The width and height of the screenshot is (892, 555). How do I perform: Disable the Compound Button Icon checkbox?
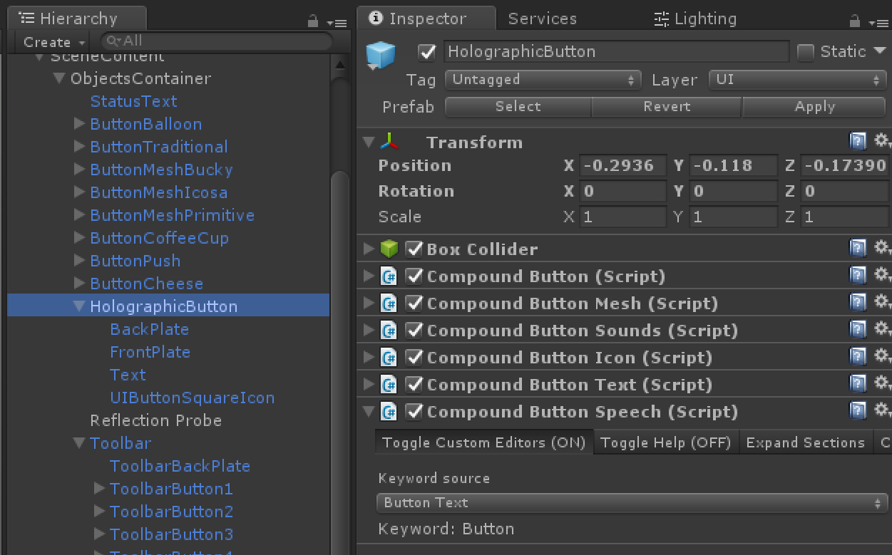click(414, 356)
